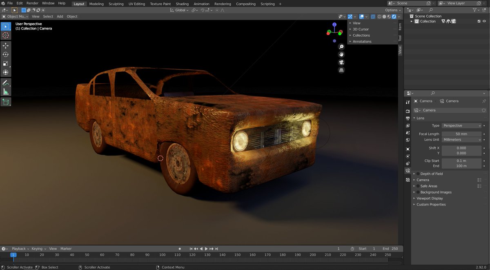Select the Rotate tool
This screenshot has width=490, height=270.
point(6,55)
